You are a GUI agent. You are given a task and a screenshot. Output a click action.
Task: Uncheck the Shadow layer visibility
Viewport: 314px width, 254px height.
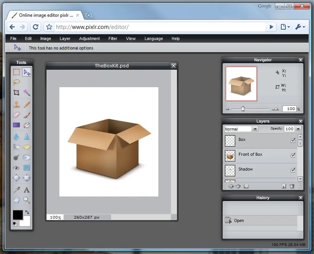click(293, 170)
